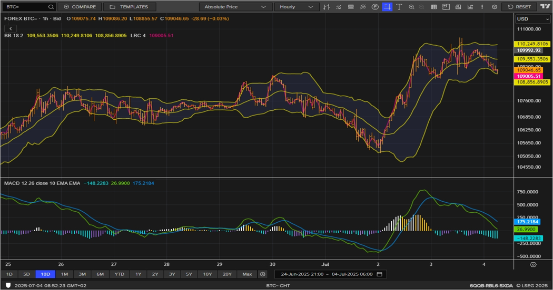
Task: Click the LRC 4 indicator label
Action: coord(138,36)
